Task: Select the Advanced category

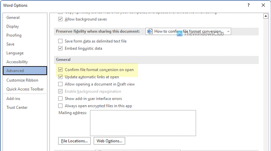Action: [25, 71]
